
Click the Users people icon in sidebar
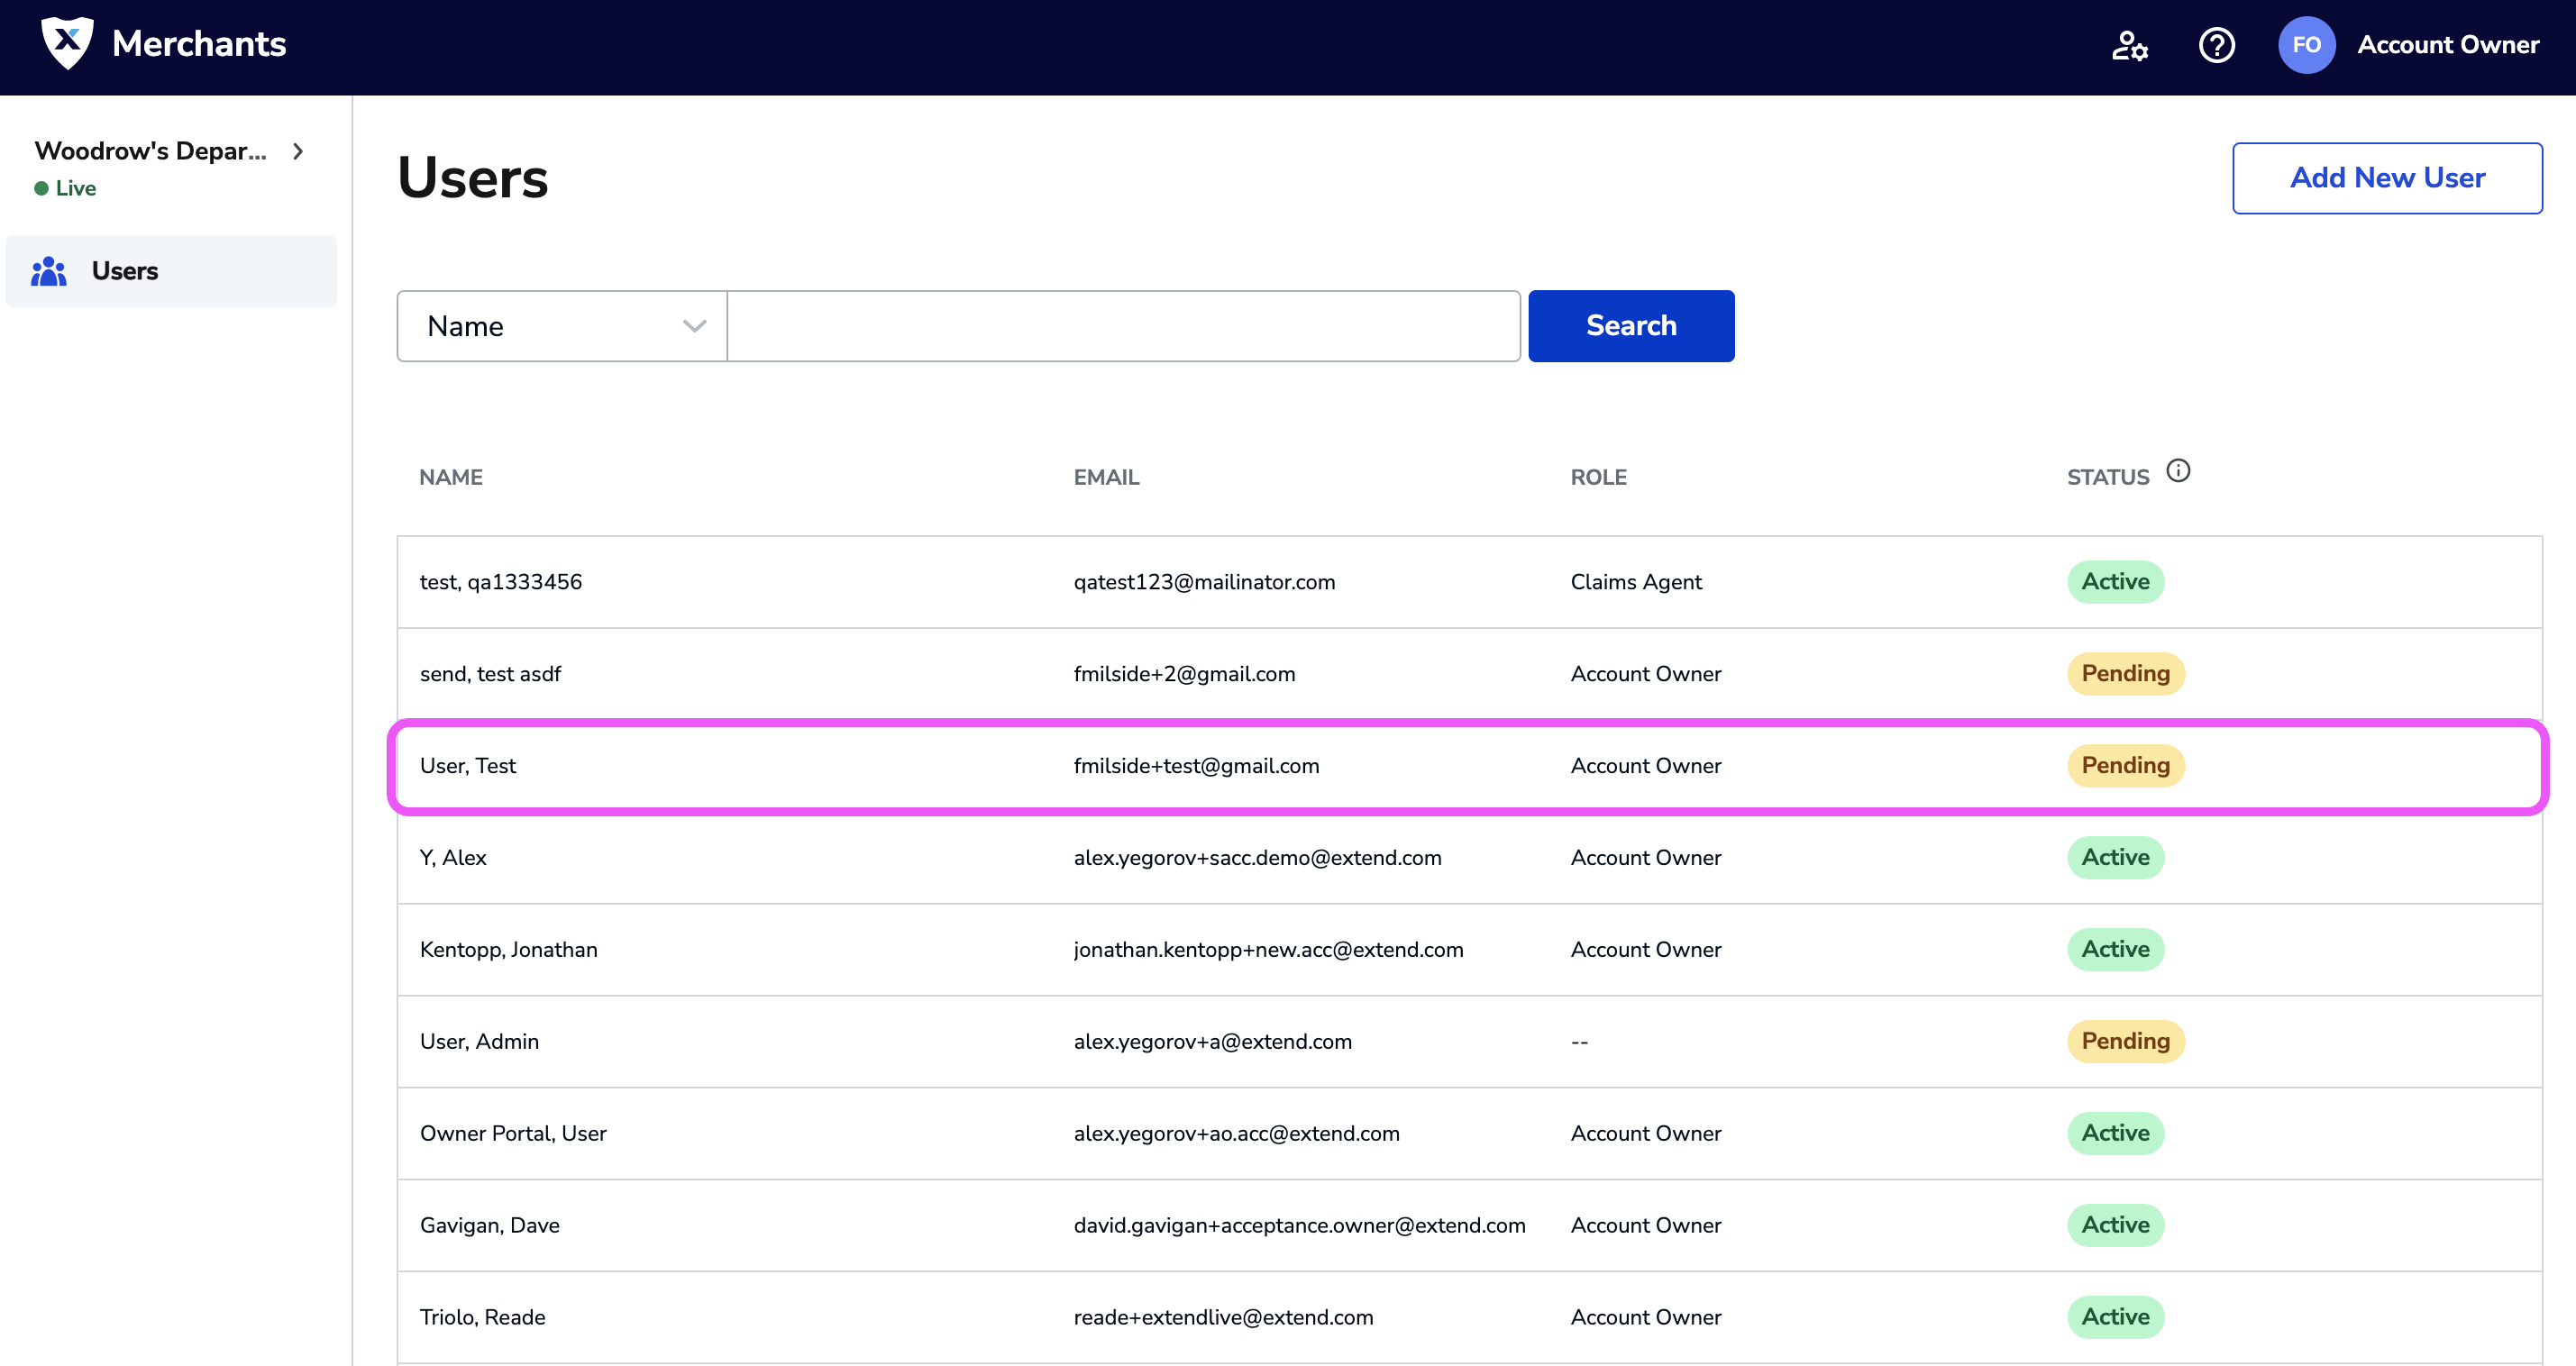49,271
